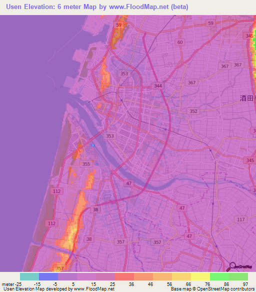This screenshot has width=256, height=292.
Task: Pick the light orange swatch above 46
Action: (x=162, y=276)
